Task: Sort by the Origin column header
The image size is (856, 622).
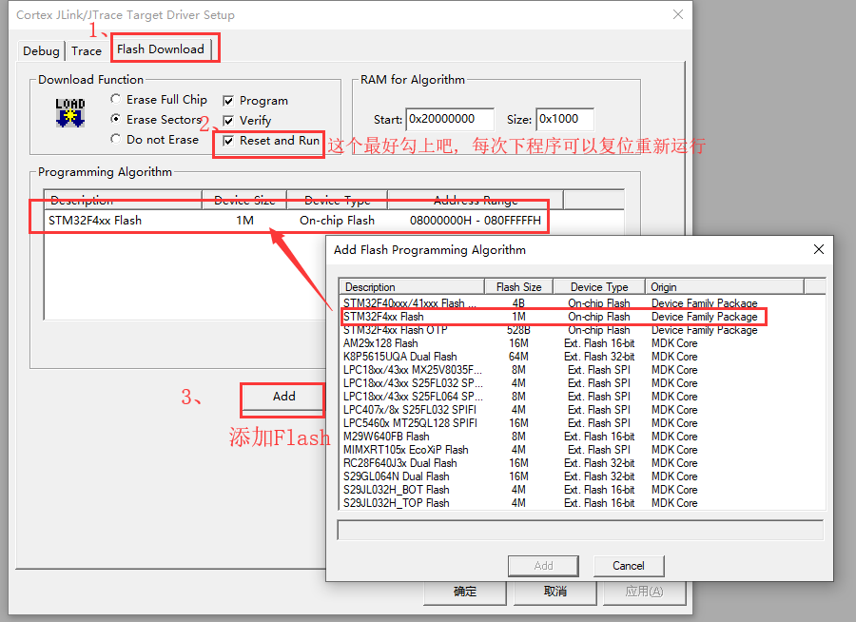Action: (725, 286)
